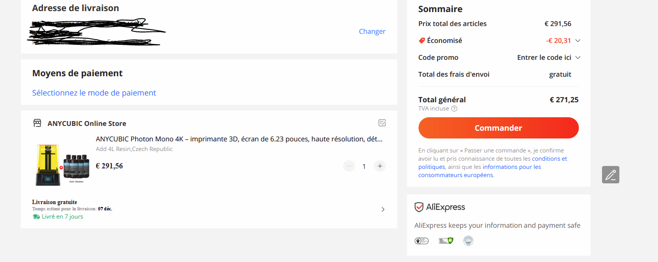Click the AliExpress shield logo
Viewport: 658px width, 262px height.
[419, 207]
